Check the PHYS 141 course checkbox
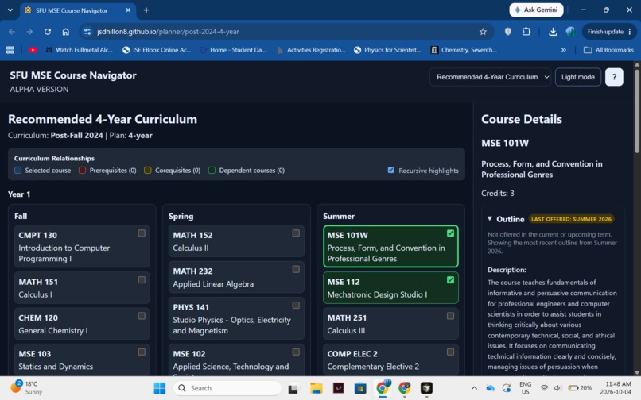This screenshot has width=641, height=400. (296, 305)
